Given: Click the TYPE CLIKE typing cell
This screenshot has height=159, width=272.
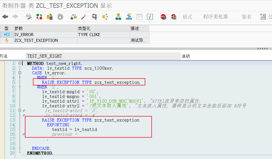Looking at the screenshot, I should click(103, 35).
